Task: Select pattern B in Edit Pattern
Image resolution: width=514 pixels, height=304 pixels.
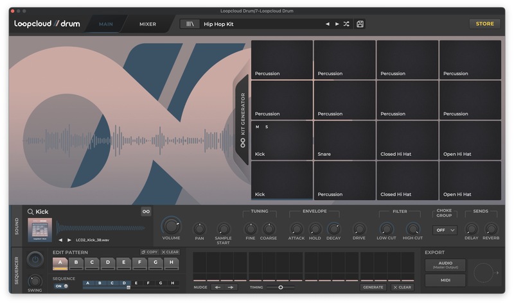Action: tap(76, 262)
